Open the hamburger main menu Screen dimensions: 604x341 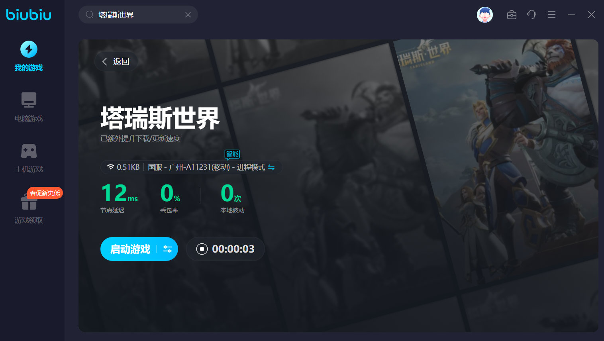click(x=551, y=15)
